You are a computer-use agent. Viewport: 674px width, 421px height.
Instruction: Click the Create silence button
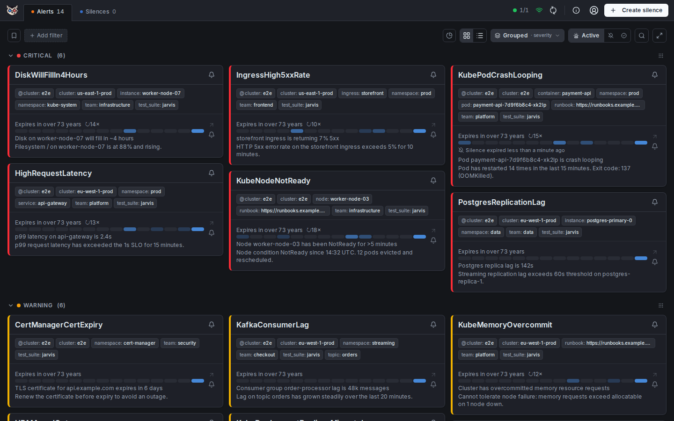coord(636,10)
